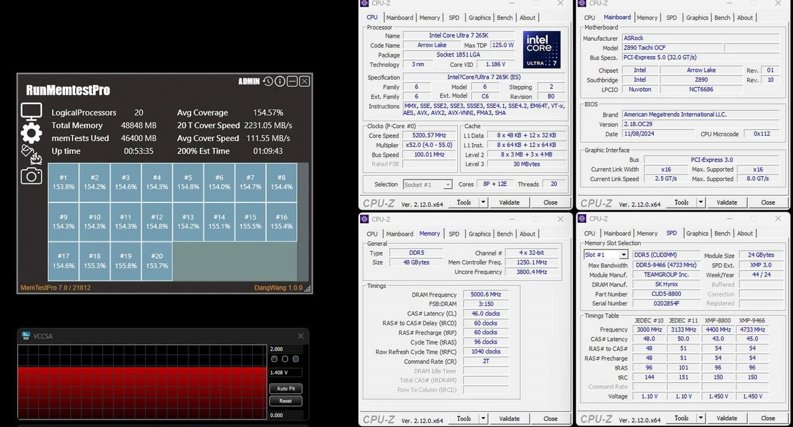Image resolution: width=793 pixels, height=427 pixels.
Task: Take a screenshot with the camera icon
Action: pos(31,176)
